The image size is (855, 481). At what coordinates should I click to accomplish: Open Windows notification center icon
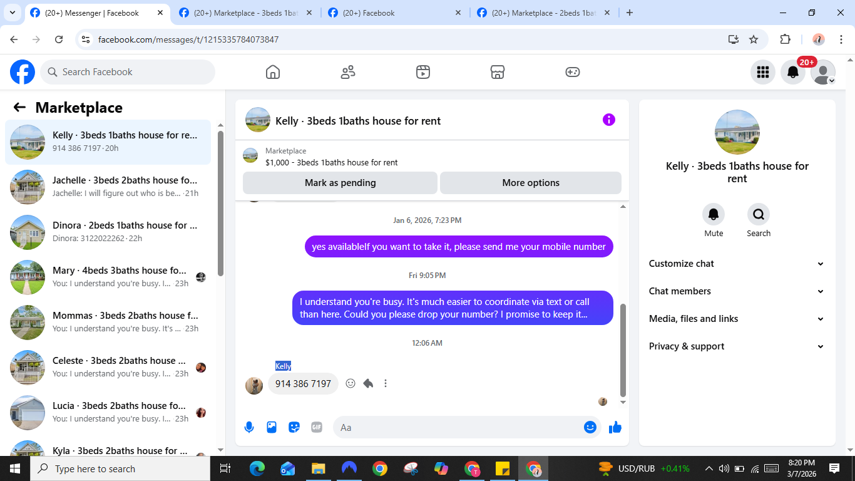tap(834, 468)
